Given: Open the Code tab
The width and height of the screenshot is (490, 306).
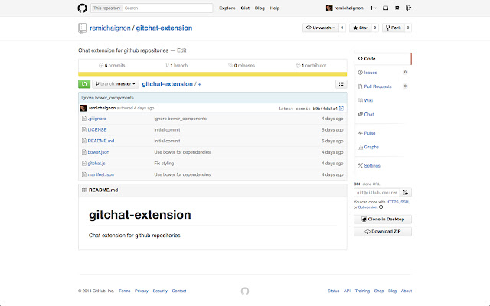Looking at the screenshot, I should pos(383,59).
